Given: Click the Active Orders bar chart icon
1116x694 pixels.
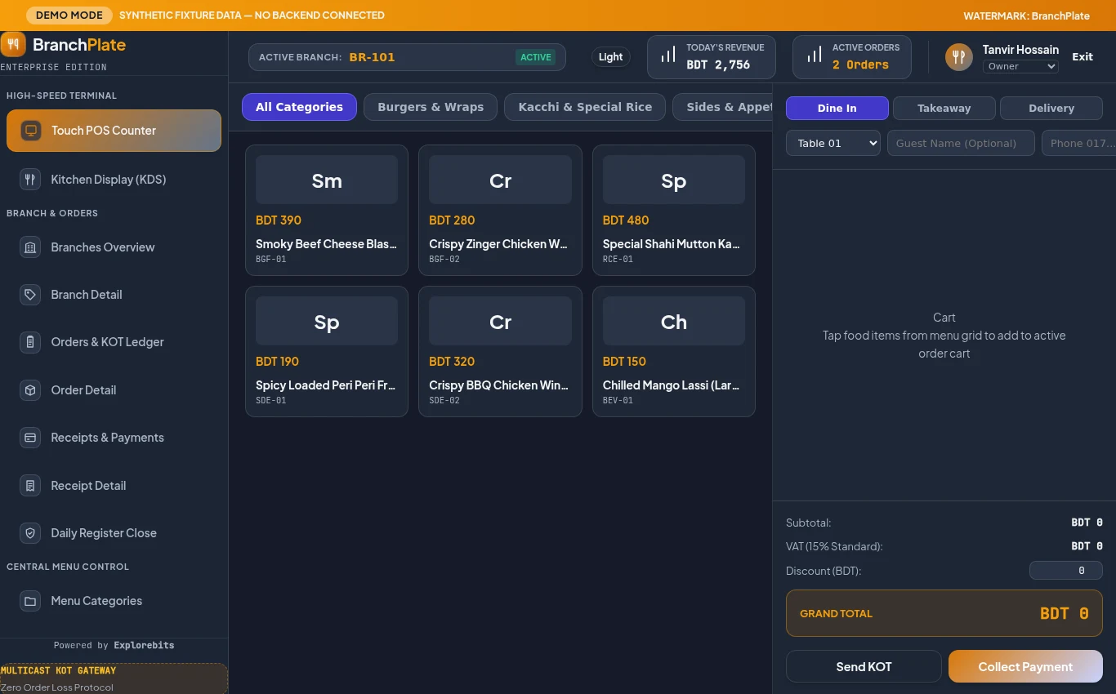Looking at the screenshot, I should coord(815,56).
